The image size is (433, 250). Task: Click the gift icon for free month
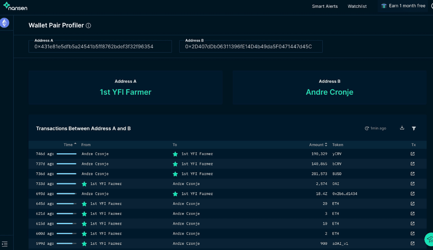[x=384, y=6]
